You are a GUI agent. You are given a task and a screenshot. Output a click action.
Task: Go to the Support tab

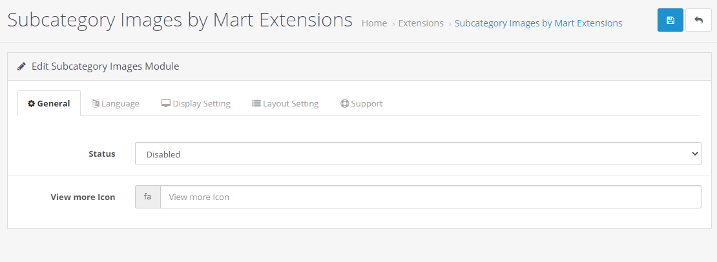coord(362,104)
